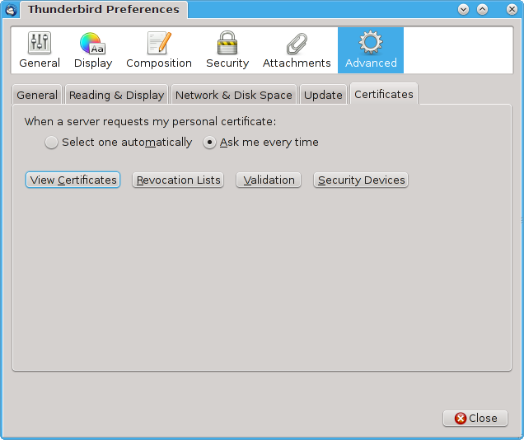Viewport: 524px width, 440px height.
Task: Open the Display preferences category
Action: [x=93, y=50]
